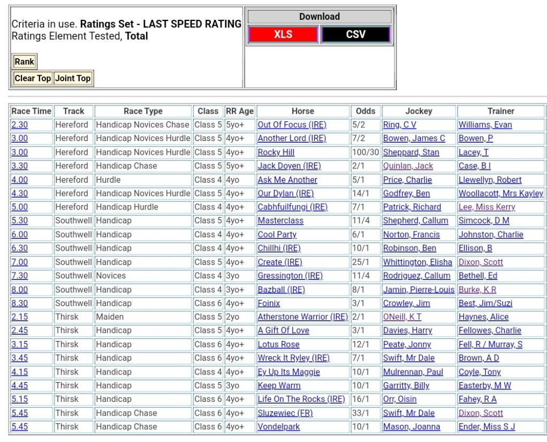Click the Joint Top button

(x=73, y=79)
